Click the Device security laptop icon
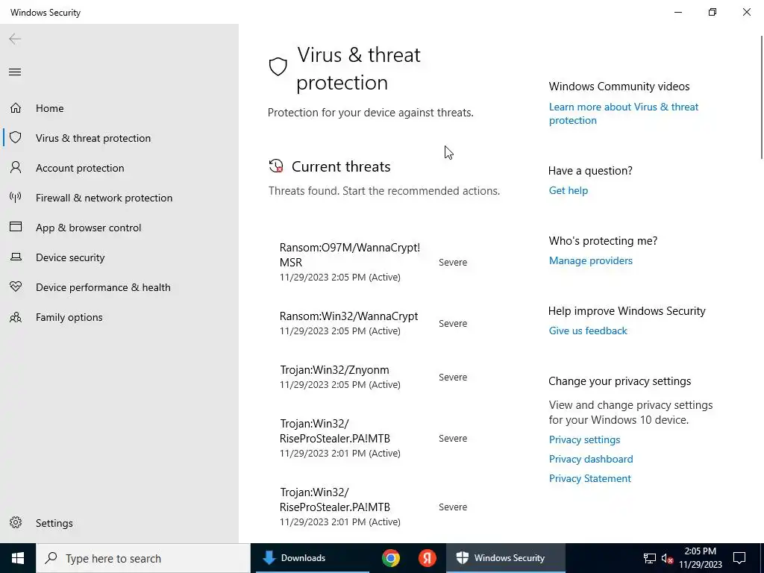This screenshot has height=573, width=764. (x=16, y=257)
